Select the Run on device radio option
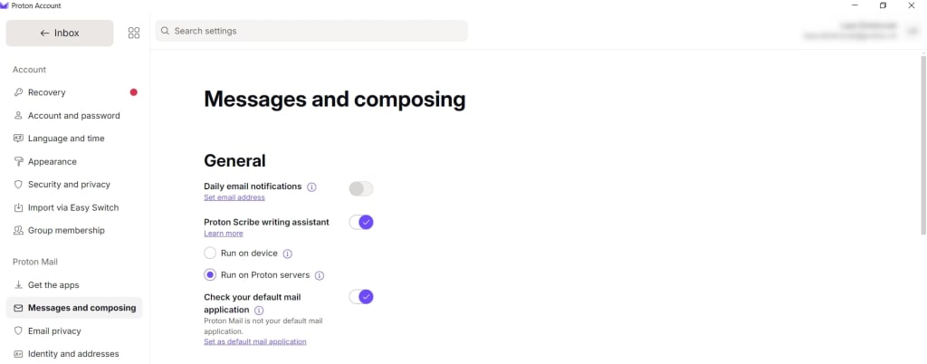This screenshot has height=364, width=927. [x=210, y=253]
